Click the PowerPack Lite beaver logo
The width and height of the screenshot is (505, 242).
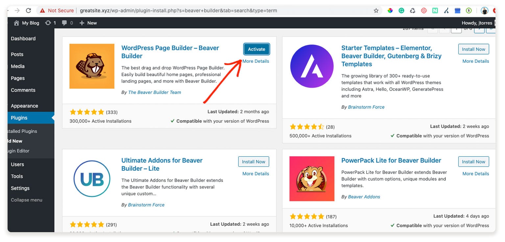point(312,179)
